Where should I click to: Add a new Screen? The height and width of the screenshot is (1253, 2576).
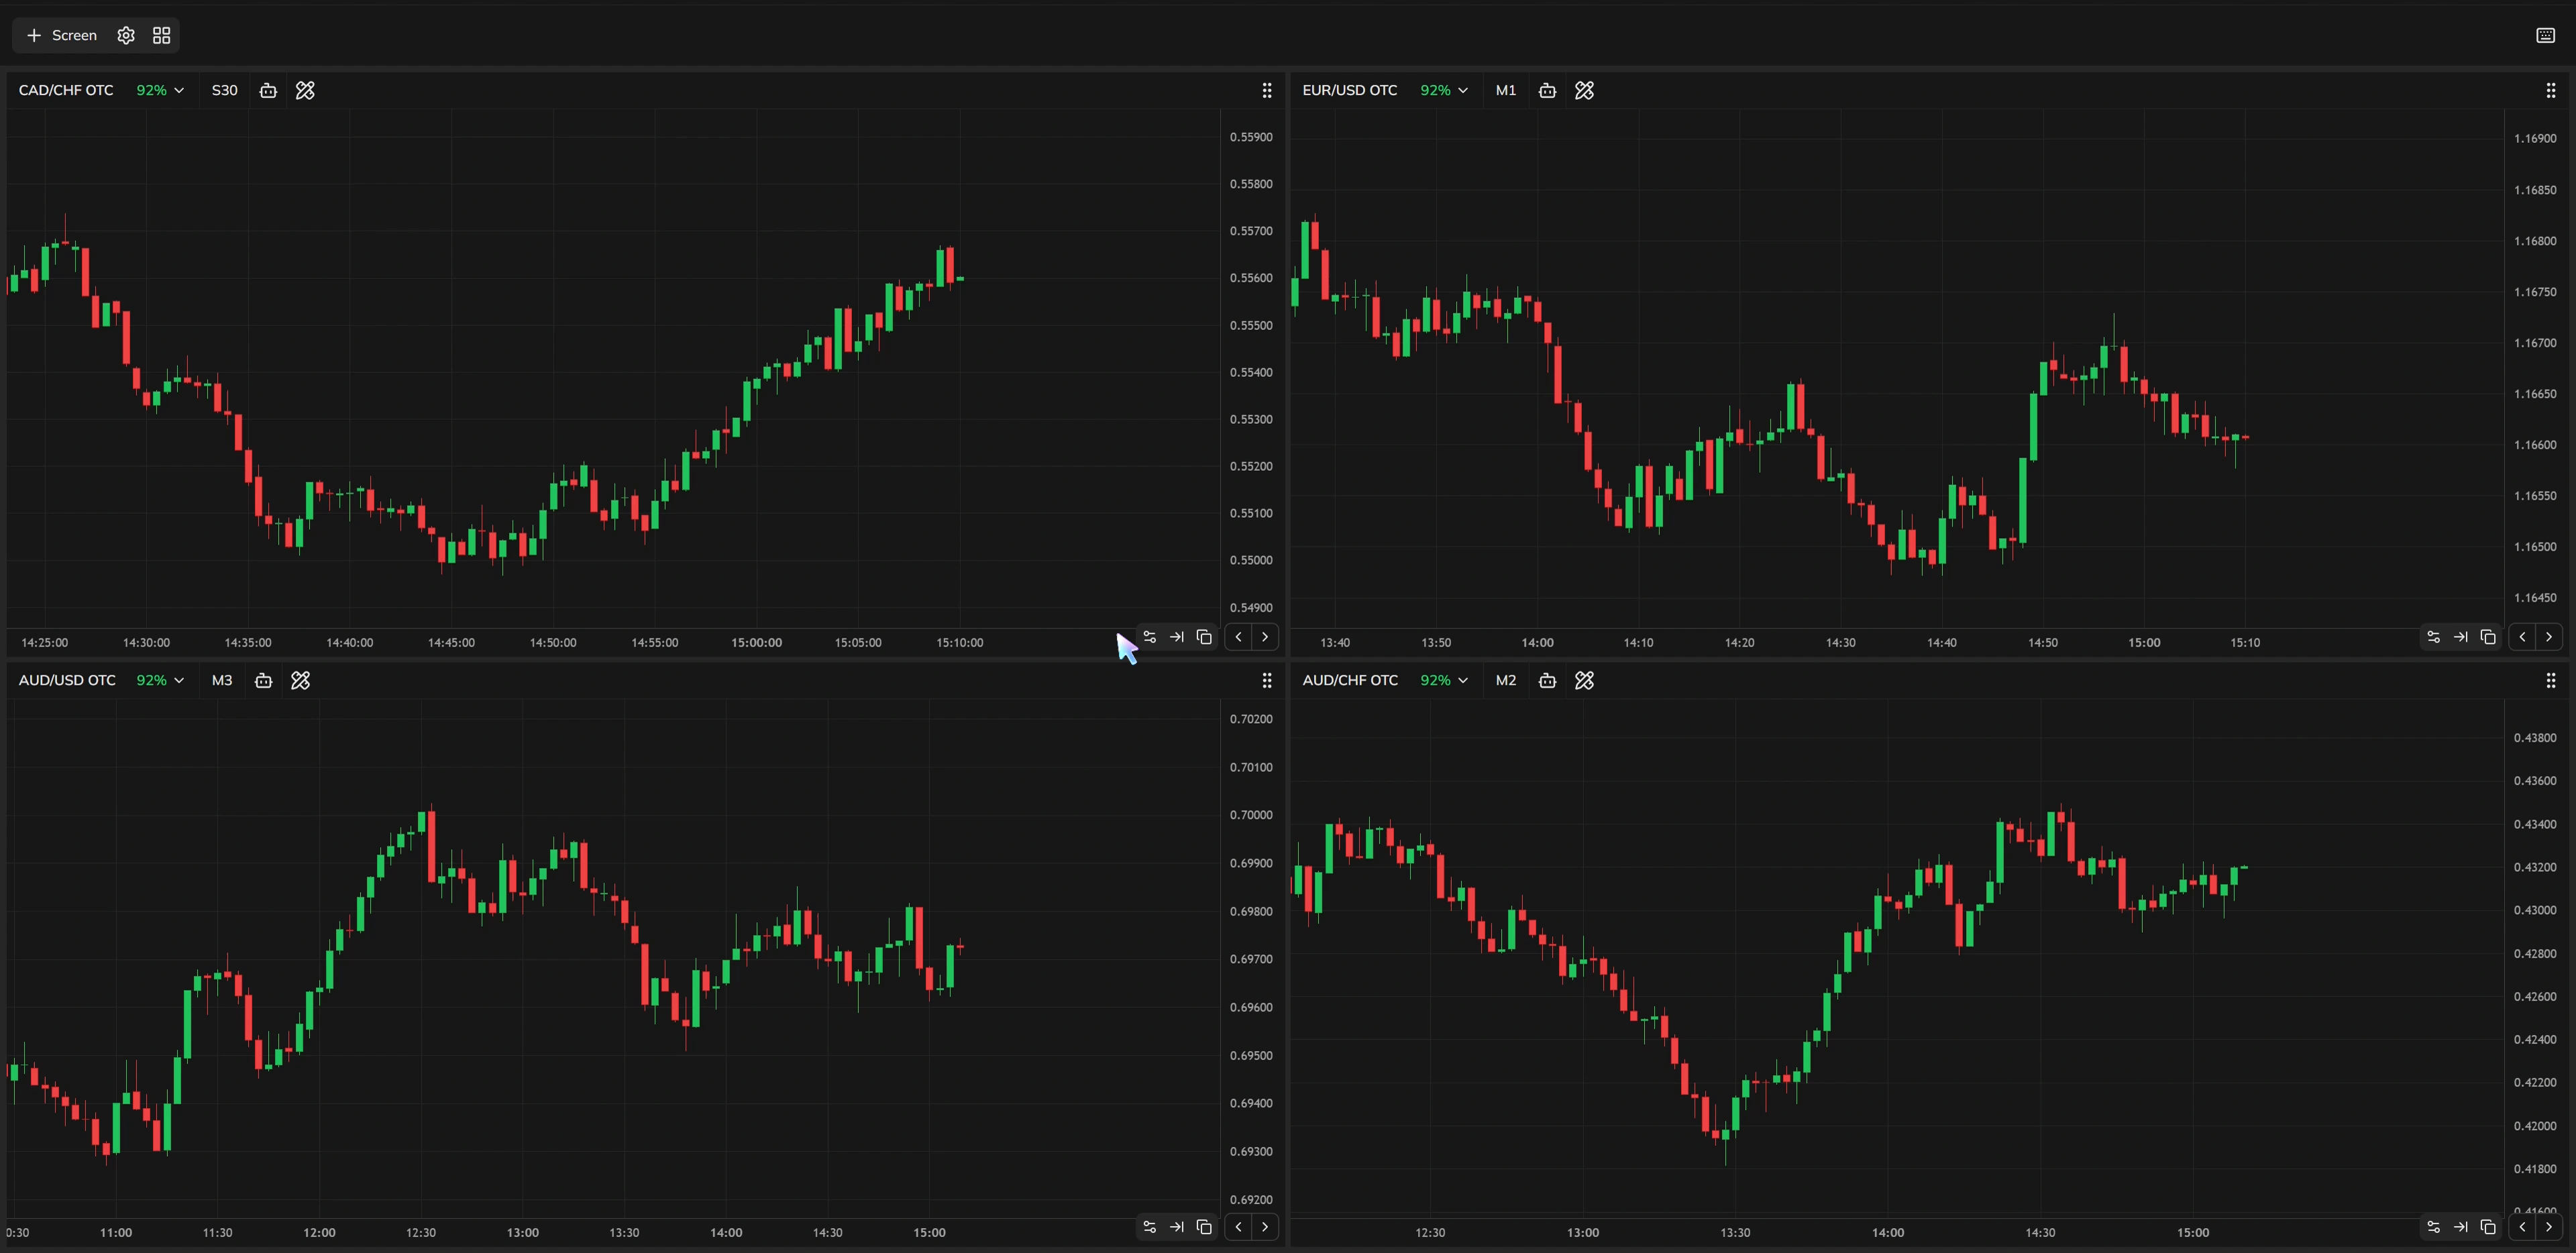[x=62, y=35]
